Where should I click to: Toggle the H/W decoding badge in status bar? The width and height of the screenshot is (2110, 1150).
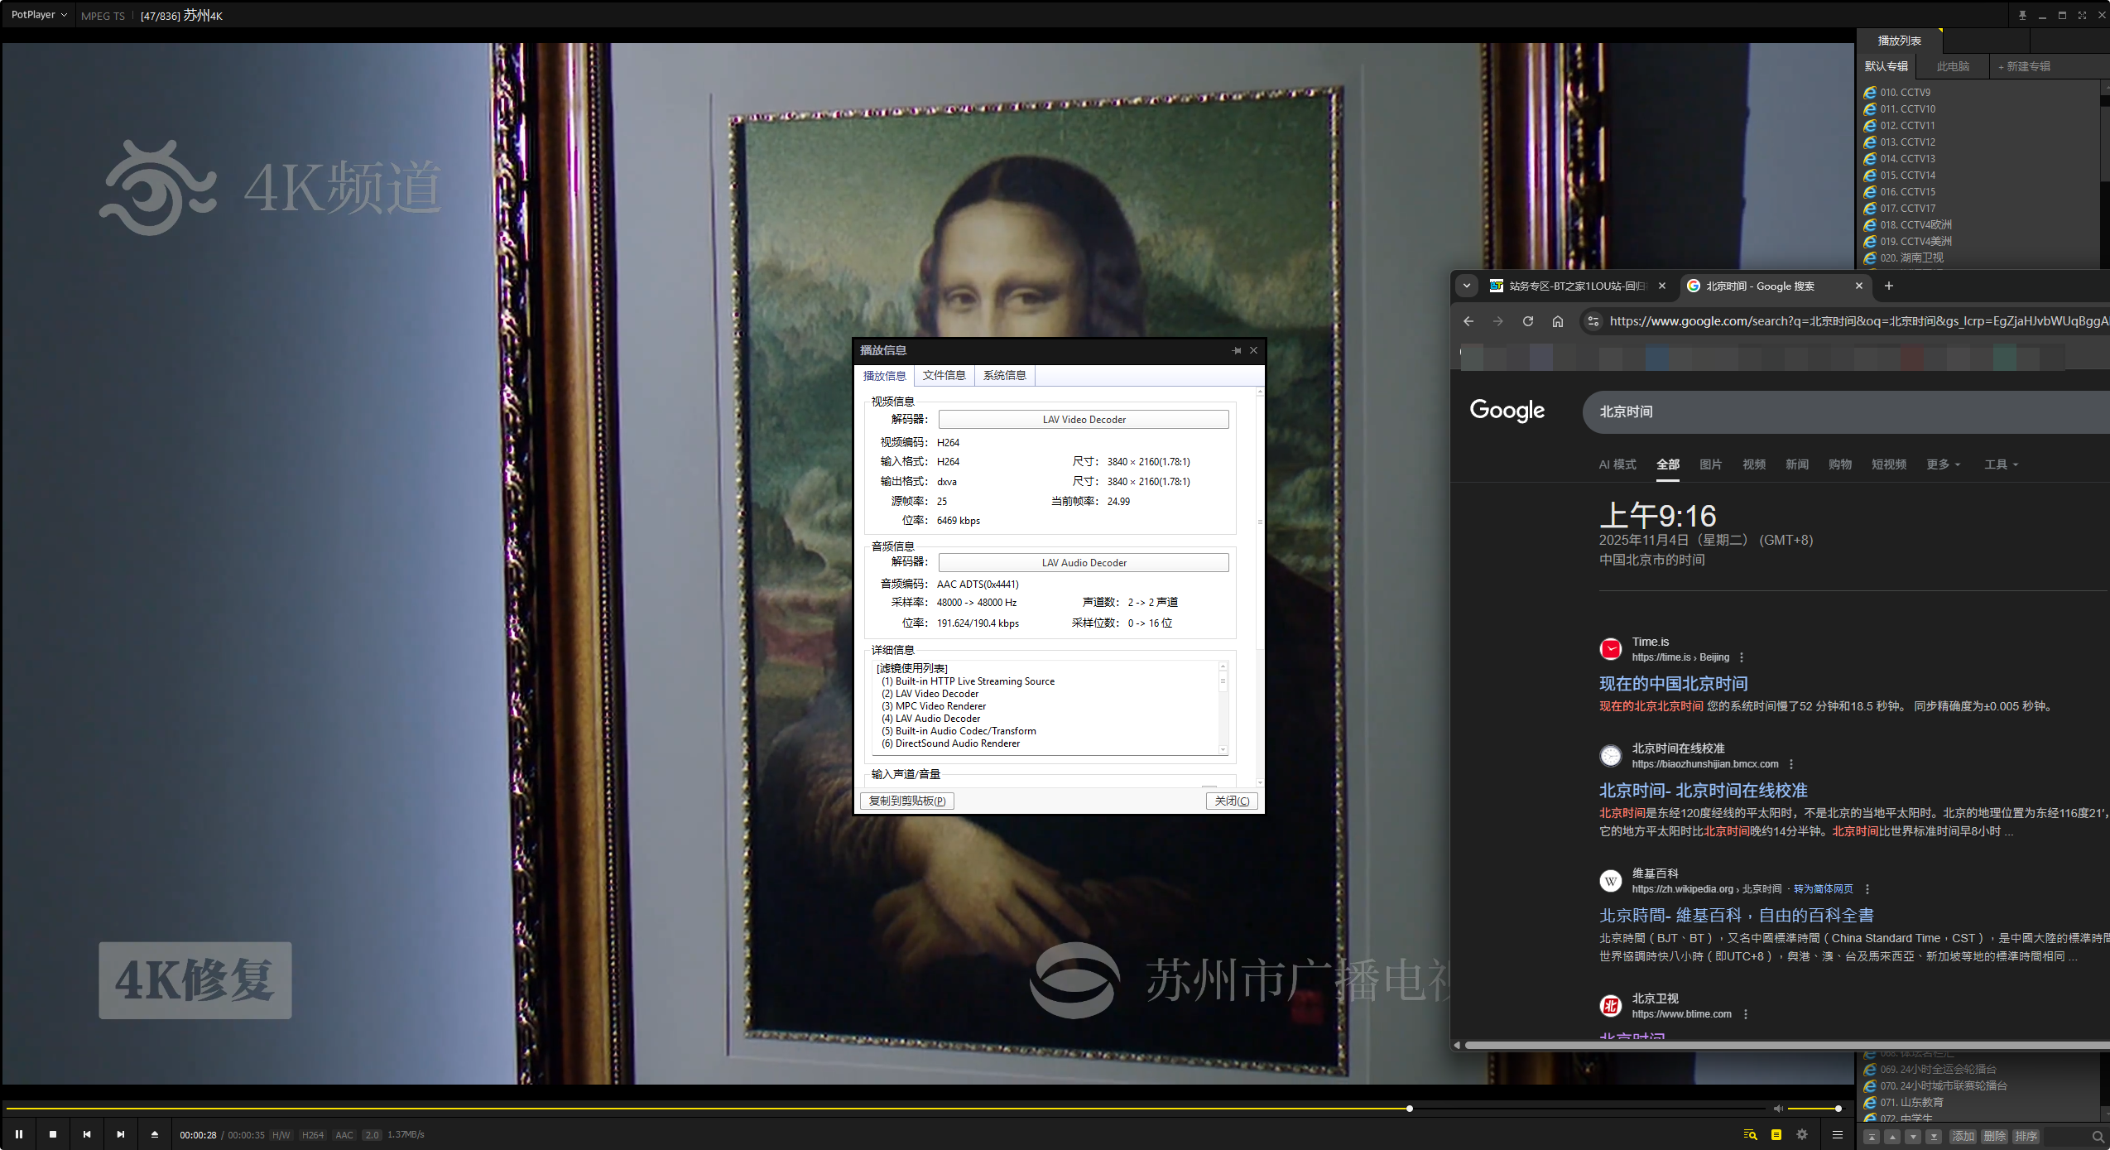coord(280,1134)
